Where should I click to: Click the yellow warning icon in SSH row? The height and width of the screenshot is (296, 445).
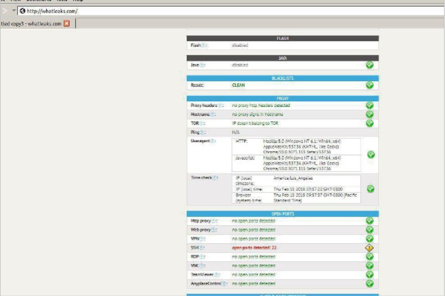pos(370,248)
